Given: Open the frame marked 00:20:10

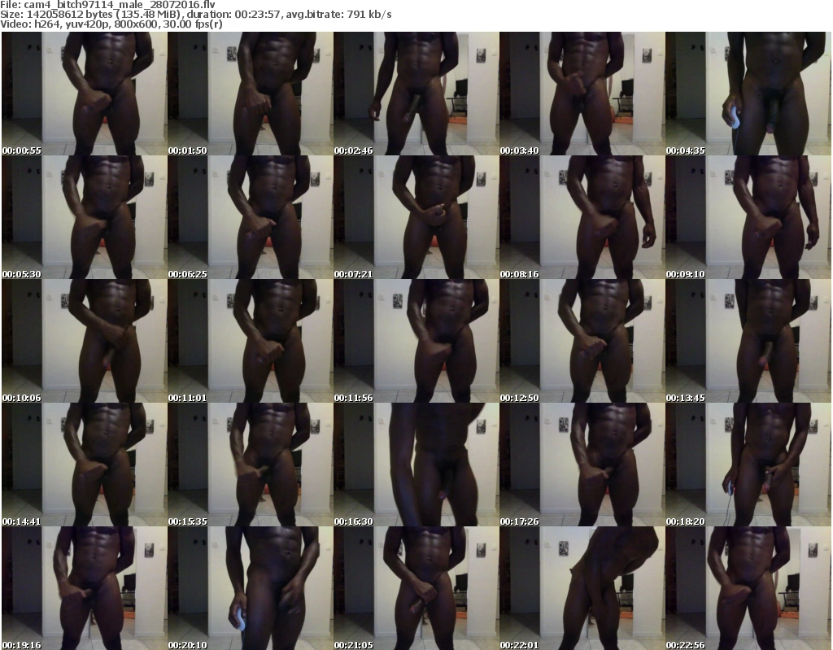Looking at the screenshot, I should coord(251,588).
